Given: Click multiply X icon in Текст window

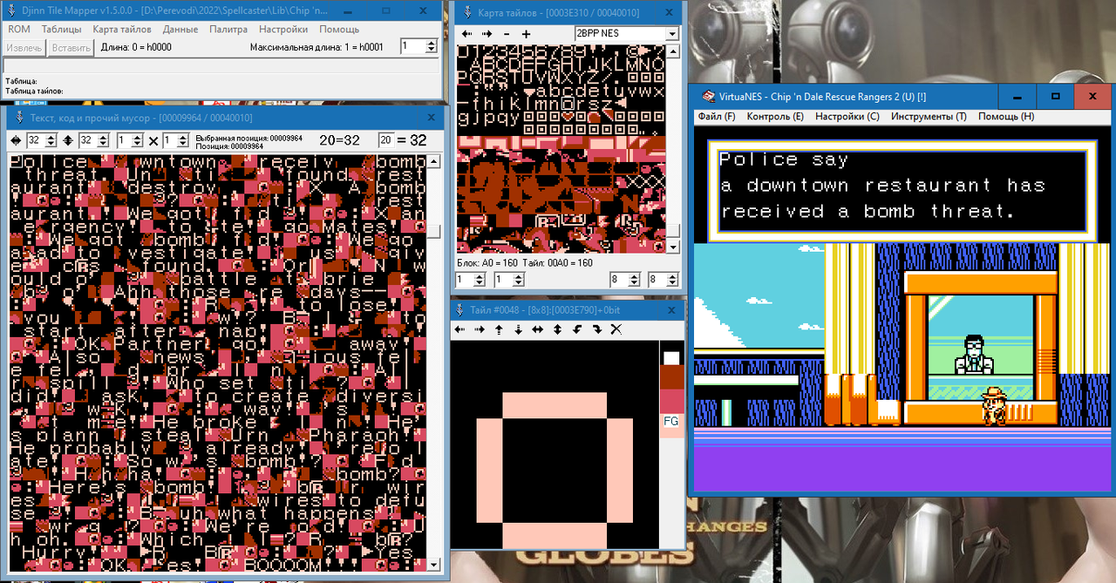Looking at the screenshot, I should pyautogui.click(x=153, y=140).
